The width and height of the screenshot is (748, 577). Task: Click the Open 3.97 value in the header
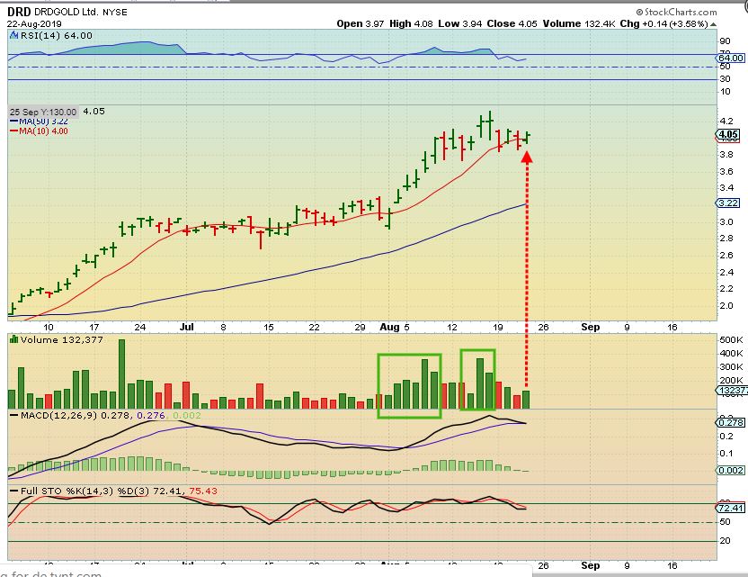361,23
